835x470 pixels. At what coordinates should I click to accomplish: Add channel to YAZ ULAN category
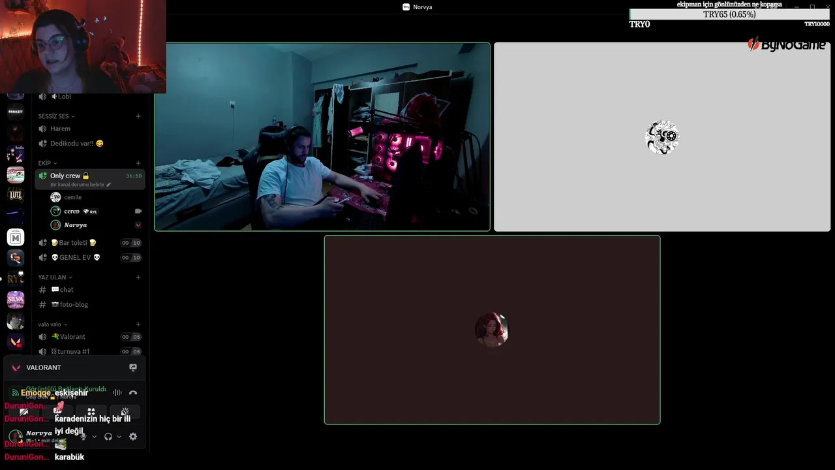pyautogui.click(x=138, y=277)
